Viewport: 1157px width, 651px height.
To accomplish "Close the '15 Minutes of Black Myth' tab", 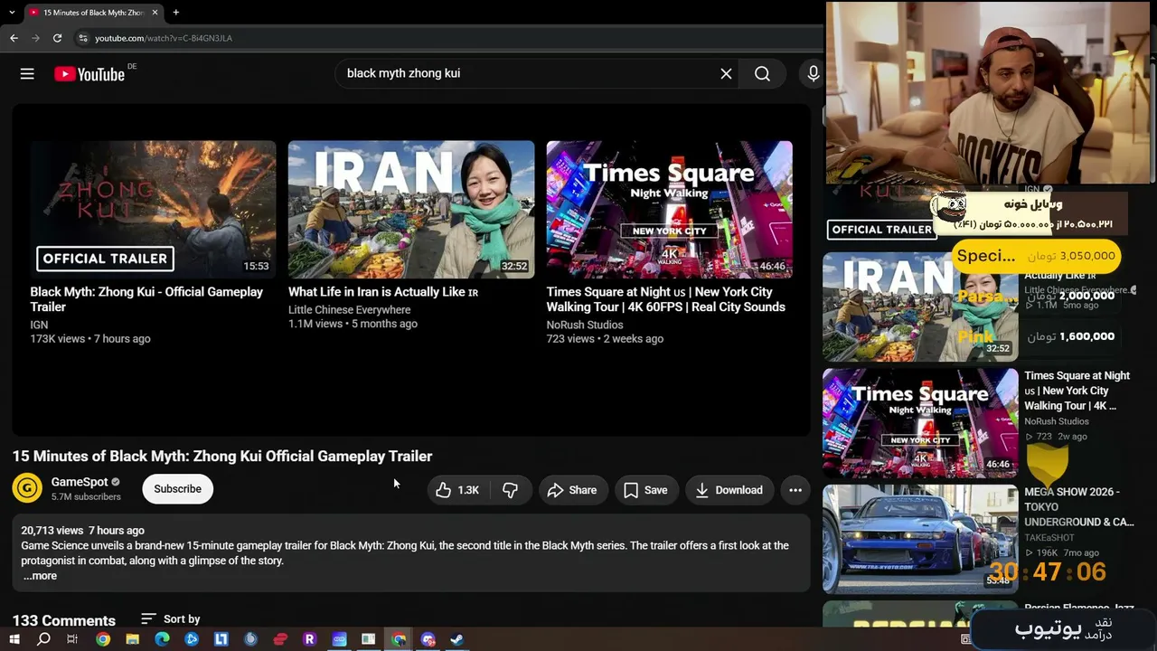I will click(155, 13).
